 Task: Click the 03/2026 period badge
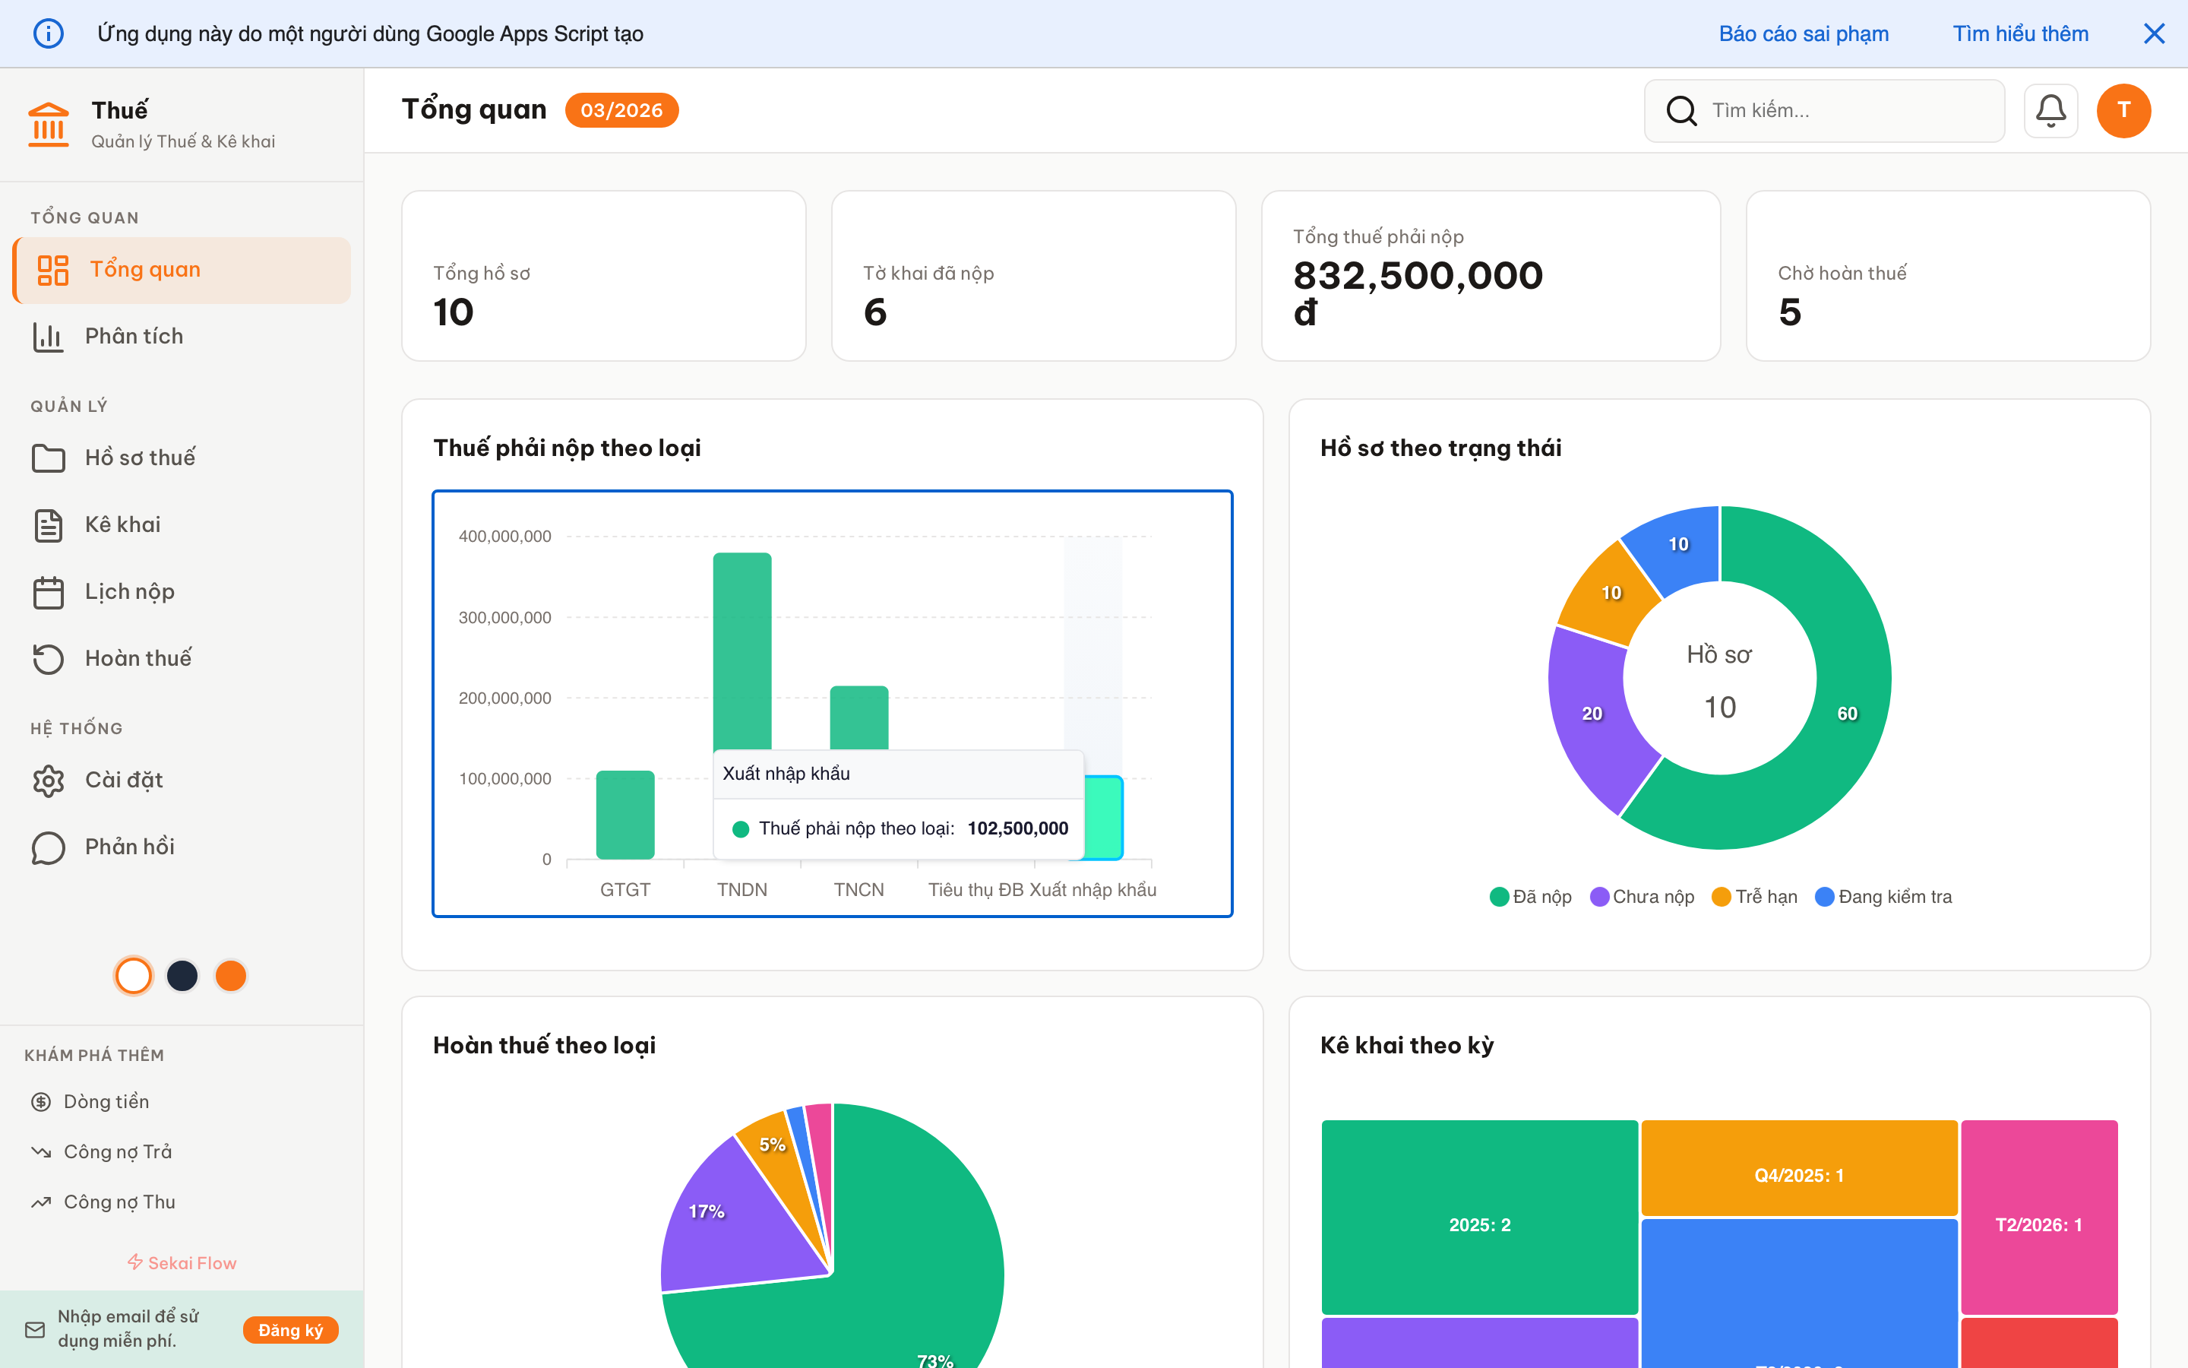(621, 110)
